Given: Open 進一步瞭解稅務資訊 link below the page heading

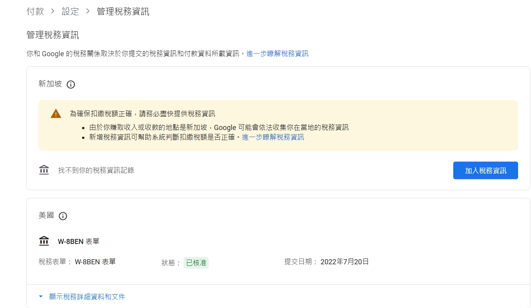Looking at the screenshot, I should pyautogui.click(x=277, y=53).
